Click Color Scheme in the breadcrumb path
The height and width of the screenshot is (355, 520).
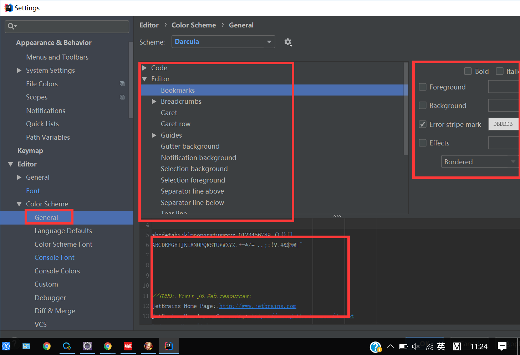tap(194, 25)
